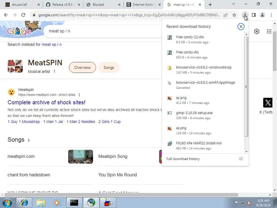Select the Overview chip
This screenshot has width=277, height=208.
click(x=82, y=67)
